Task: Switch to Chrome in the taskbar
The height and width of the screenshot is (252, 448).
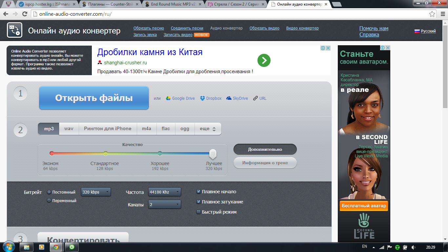Action: click(56, 247)
